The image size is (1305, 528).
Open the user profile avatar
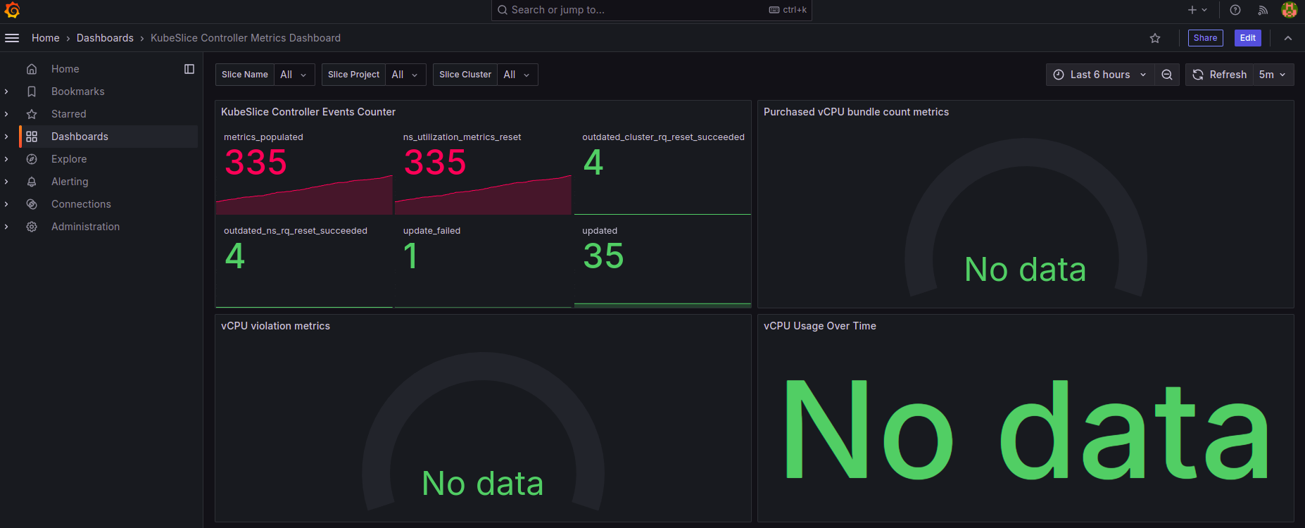(x=1290, y=10)
